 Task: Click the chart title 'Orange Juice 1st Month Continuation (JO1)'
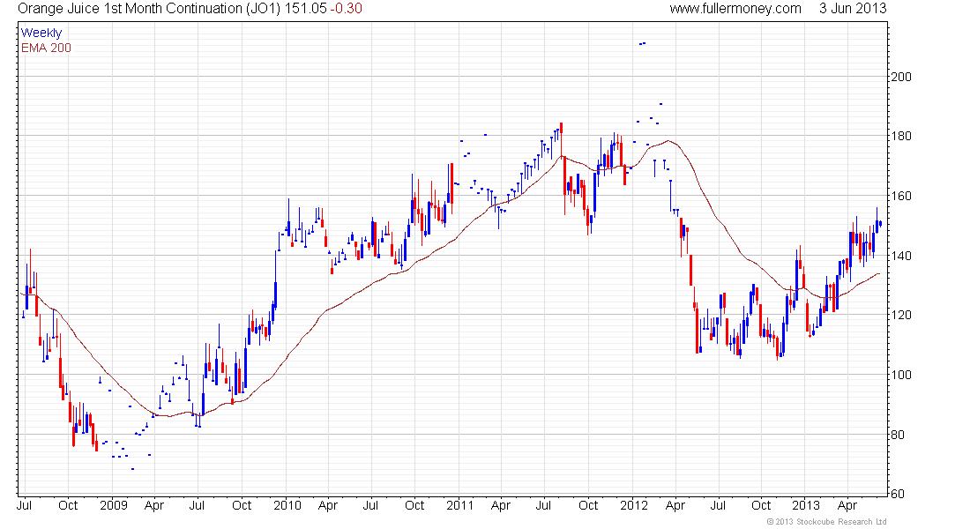(148, 9)
